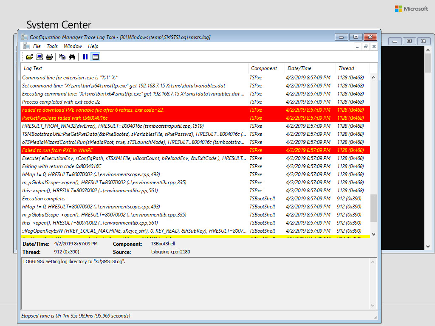Click the log list scroll down arrow
Viewport: 435px width, 326px height.
374,234
